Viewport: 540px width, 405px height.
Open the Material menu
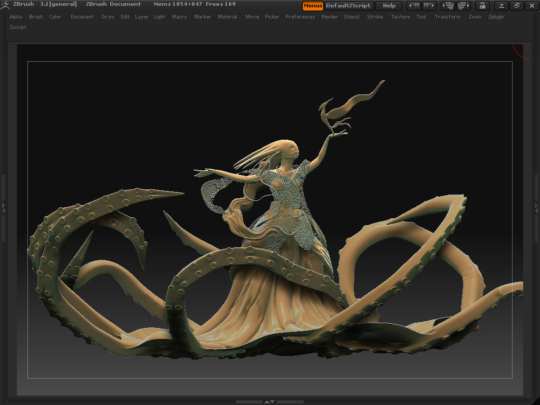227,17
